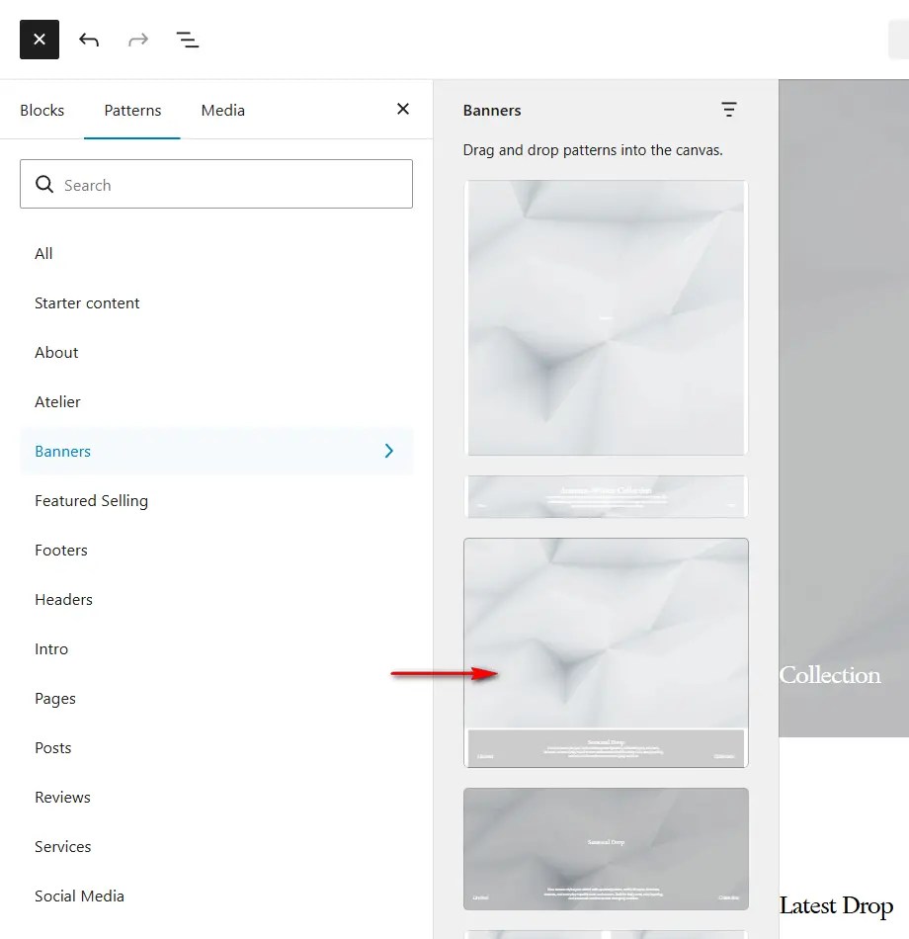Browse the Headers patterns
The image size is (909, 939).
click(x=216, y=599)
